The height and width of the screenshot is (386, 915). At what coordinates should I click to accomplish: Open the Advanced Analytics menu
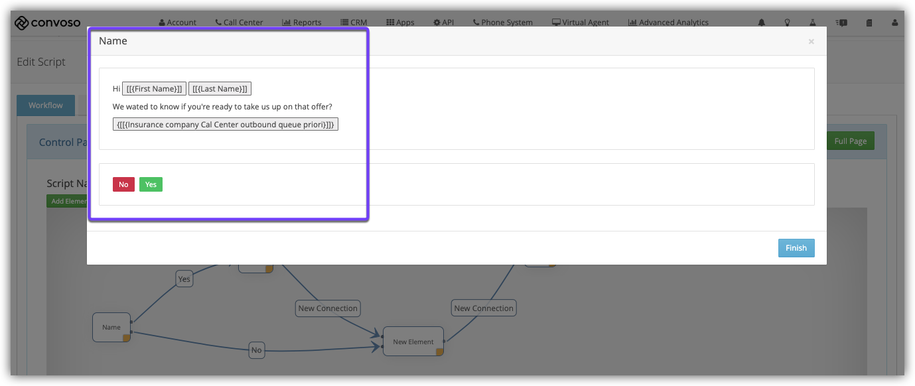click(668, 23)
